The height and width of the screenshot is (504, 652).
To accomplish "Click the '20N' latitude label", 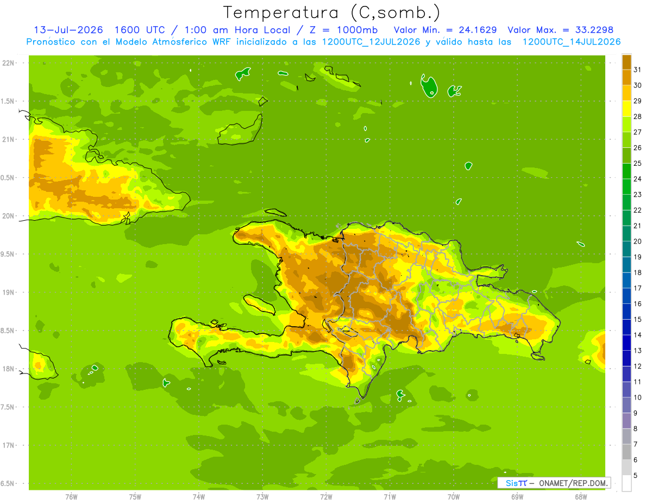I will (9, 216).
